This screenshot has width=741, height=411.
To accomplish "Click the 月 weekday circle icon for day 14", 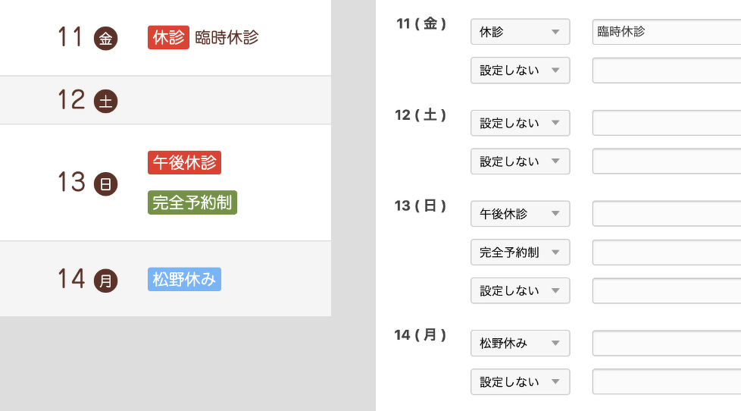I will [x=106, y=281].
